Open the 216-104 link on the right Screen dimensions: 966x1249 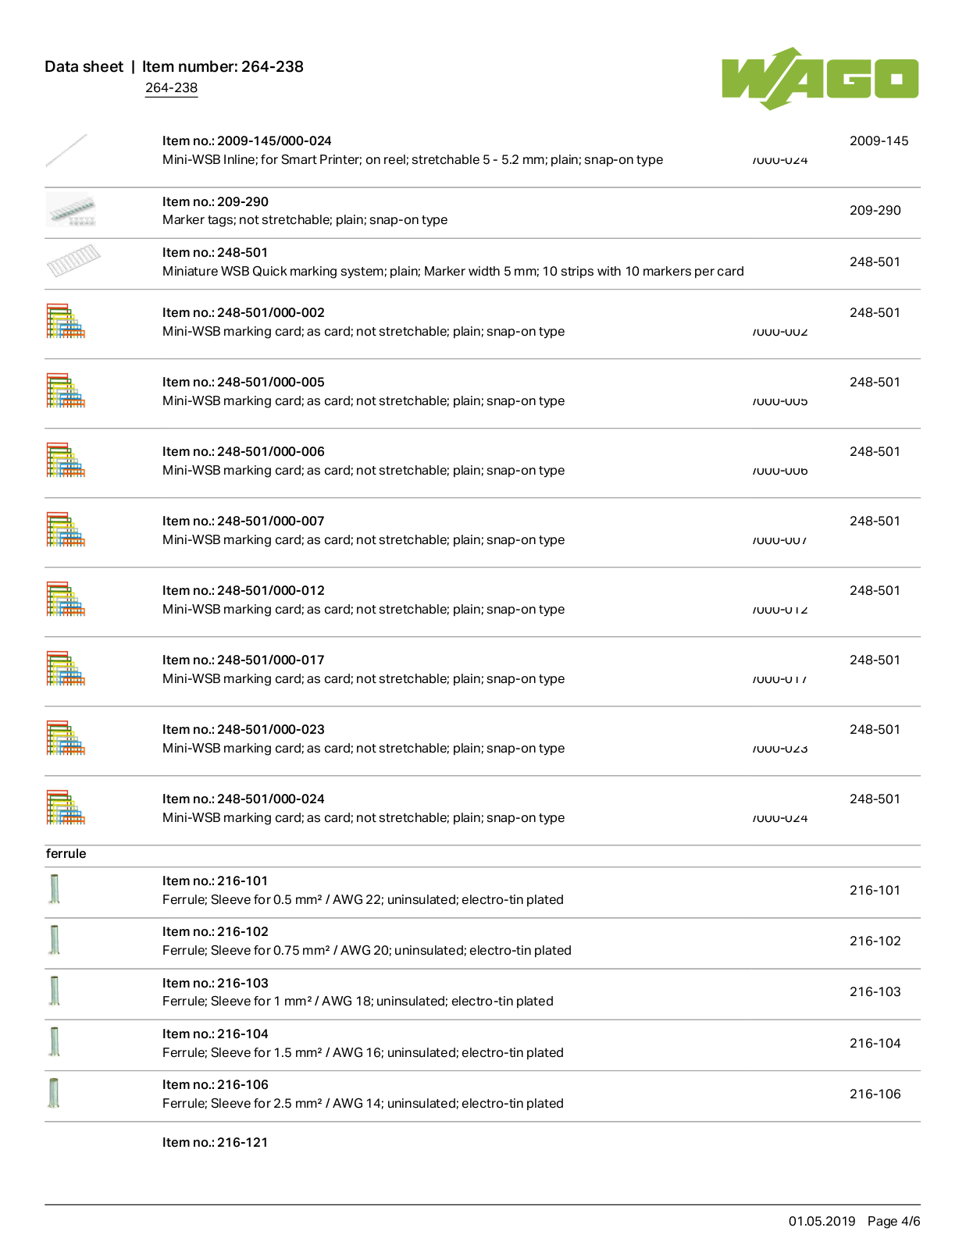pyautogui.click(x=875, y=1044)
